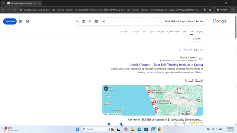Bookmark this page with star icon
This screenshot has height=133, width=237.
point(210,10)
